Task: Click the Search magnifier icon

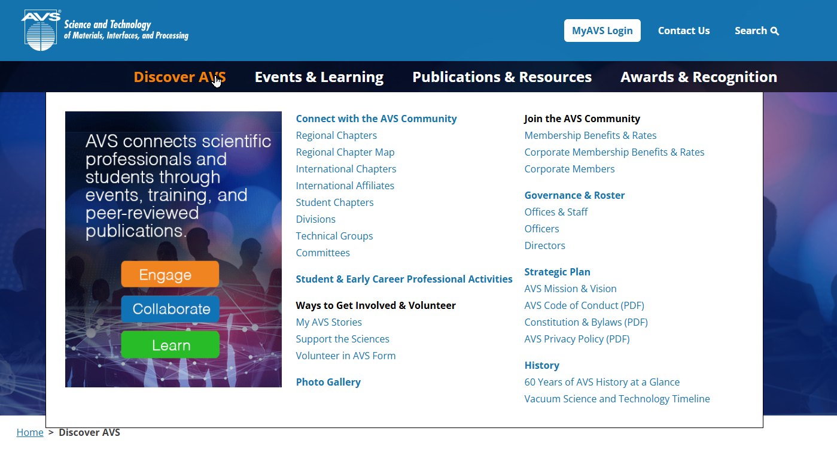Action: [x=775, y=31]
